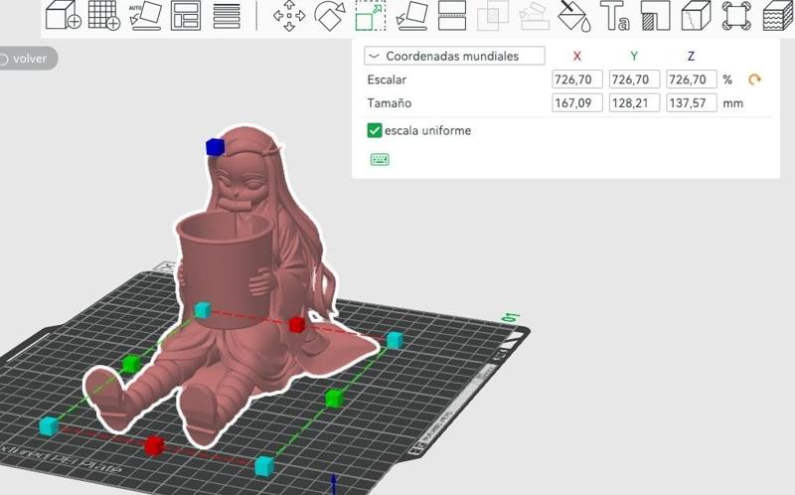
Task: Click the greyed support painting icon
Action: (535, 15)
